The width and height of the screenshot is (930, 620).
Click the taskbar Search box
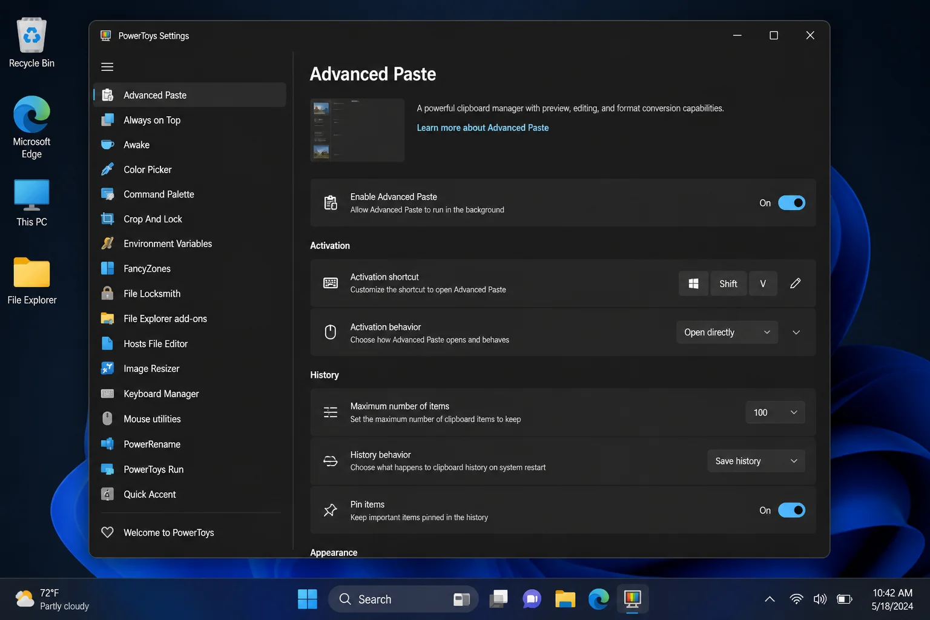click(403, 599)
